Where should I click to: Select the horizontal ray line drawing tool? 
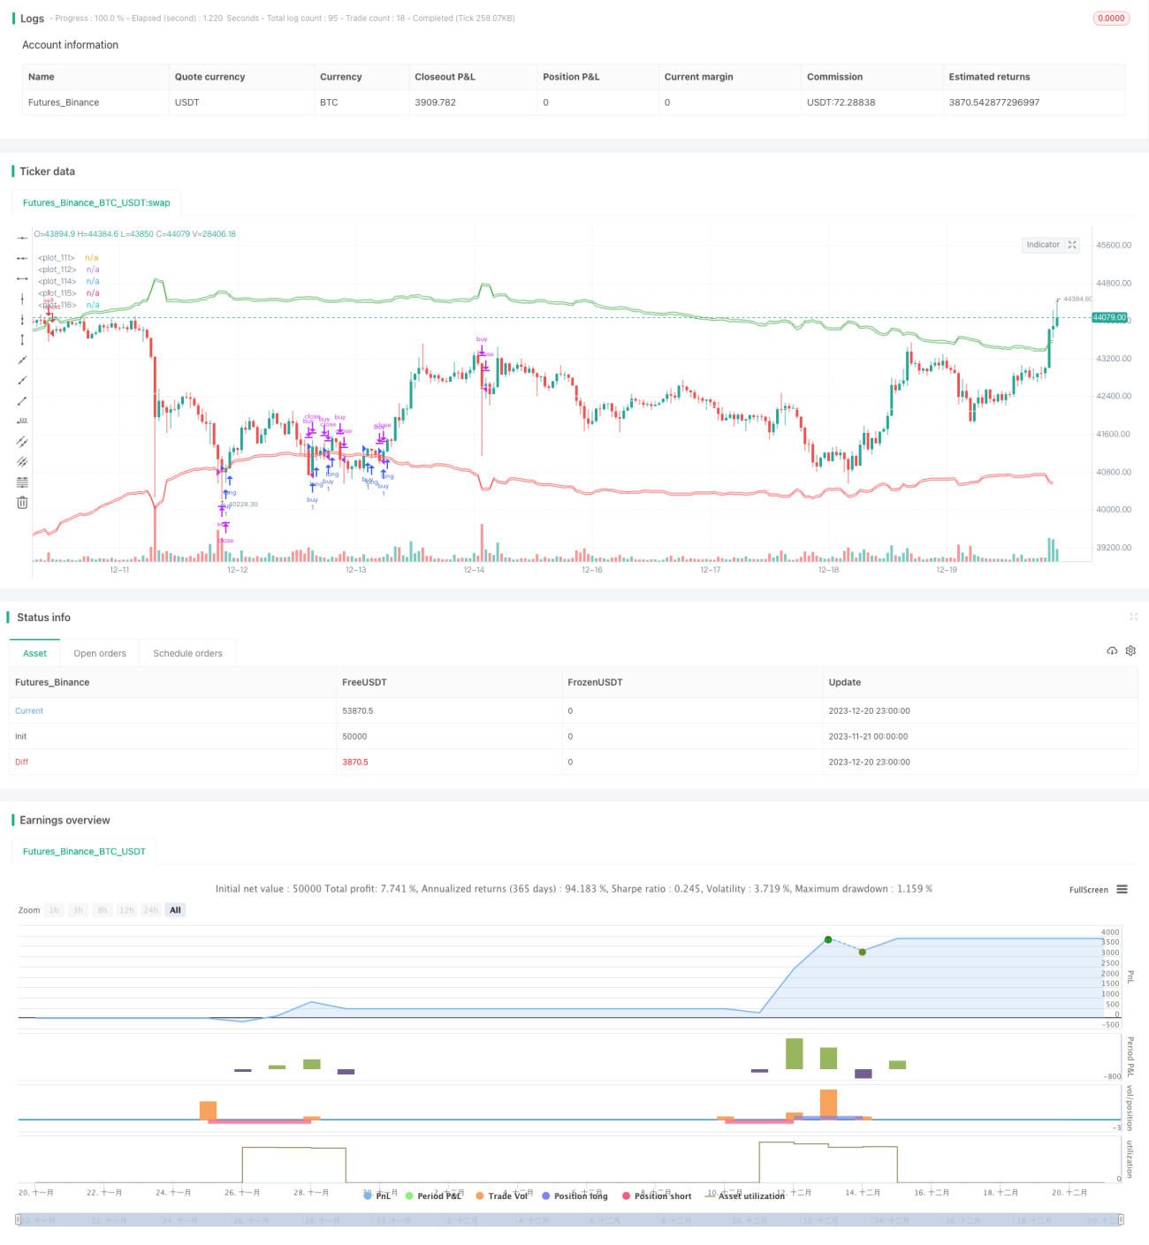click(x=22, y=257)
